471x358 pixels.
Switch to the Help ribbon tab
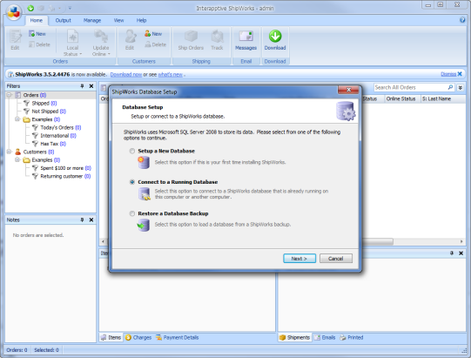tap(141, 20)
